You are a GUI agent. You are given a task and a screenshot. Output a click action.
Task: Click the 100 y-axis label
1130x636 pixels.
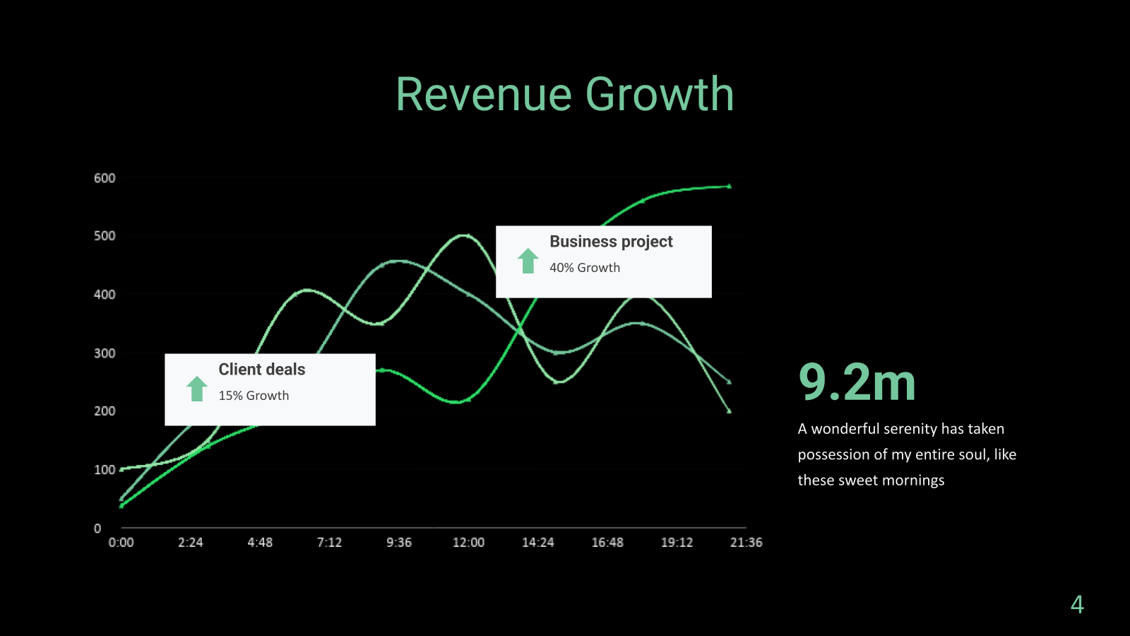(x=105, y=470)
